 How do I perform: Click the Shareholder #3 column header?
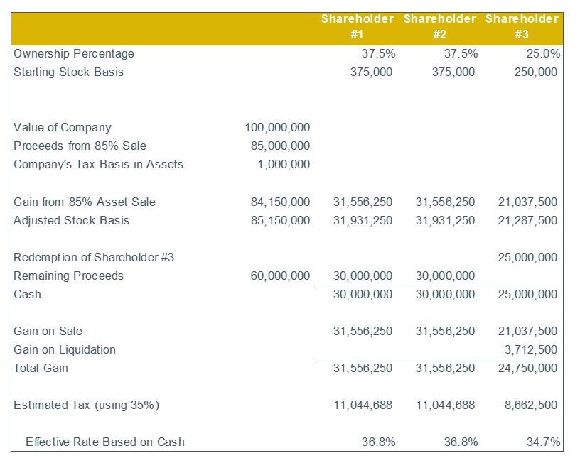(x=522, y=26)
